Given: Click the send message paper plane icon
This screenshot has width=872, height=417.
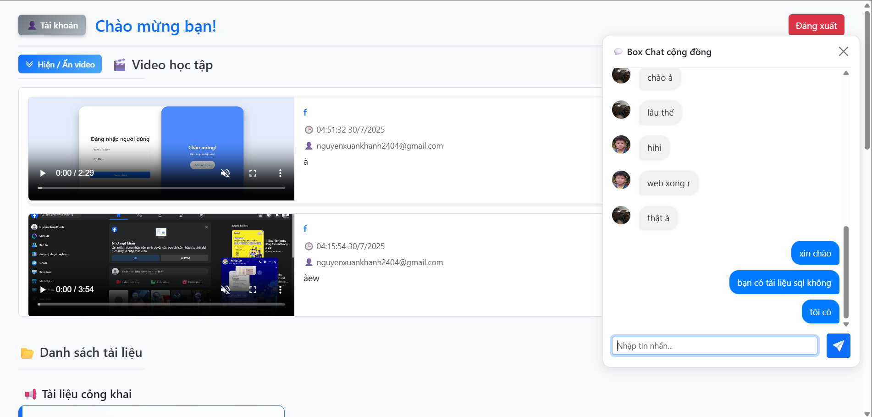Looking at the screenshot, I should click(x=838, y=345).
